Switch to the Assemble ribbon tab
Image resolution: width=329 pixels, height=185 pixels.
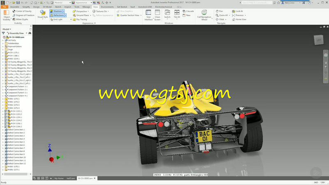[x=15, y=7]
